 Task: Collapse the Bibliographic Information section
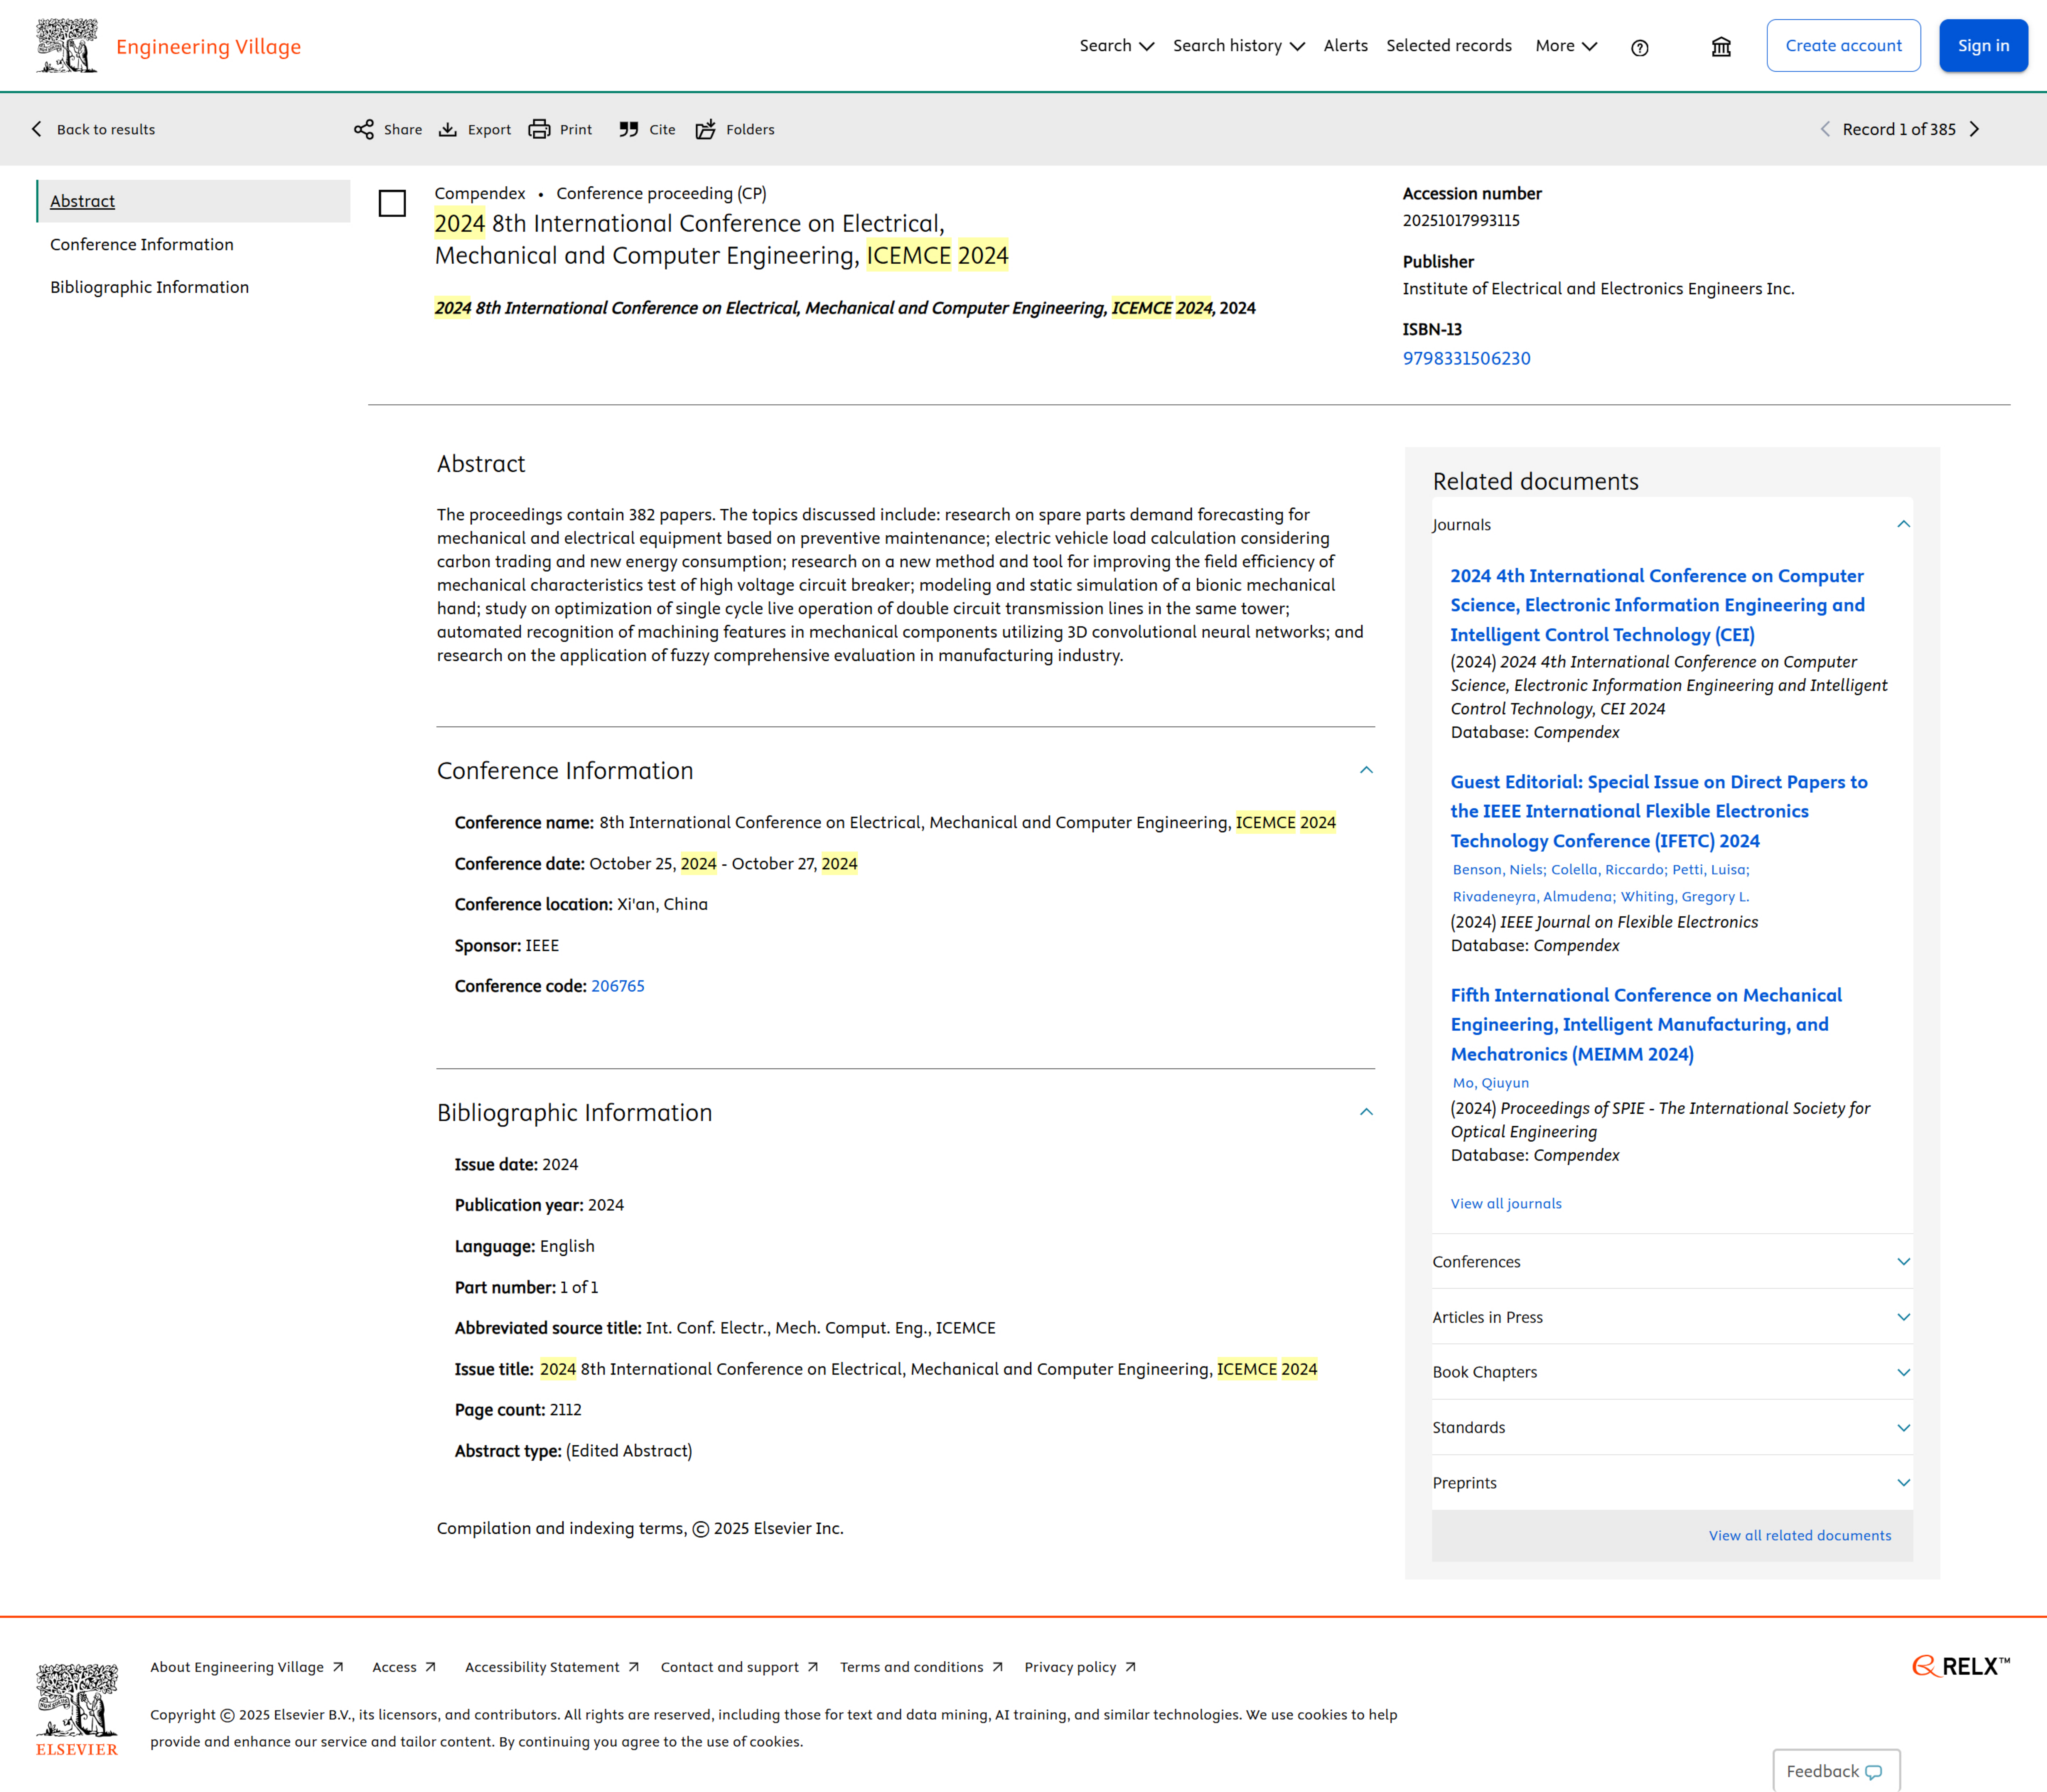(x=1366, y=1112)
